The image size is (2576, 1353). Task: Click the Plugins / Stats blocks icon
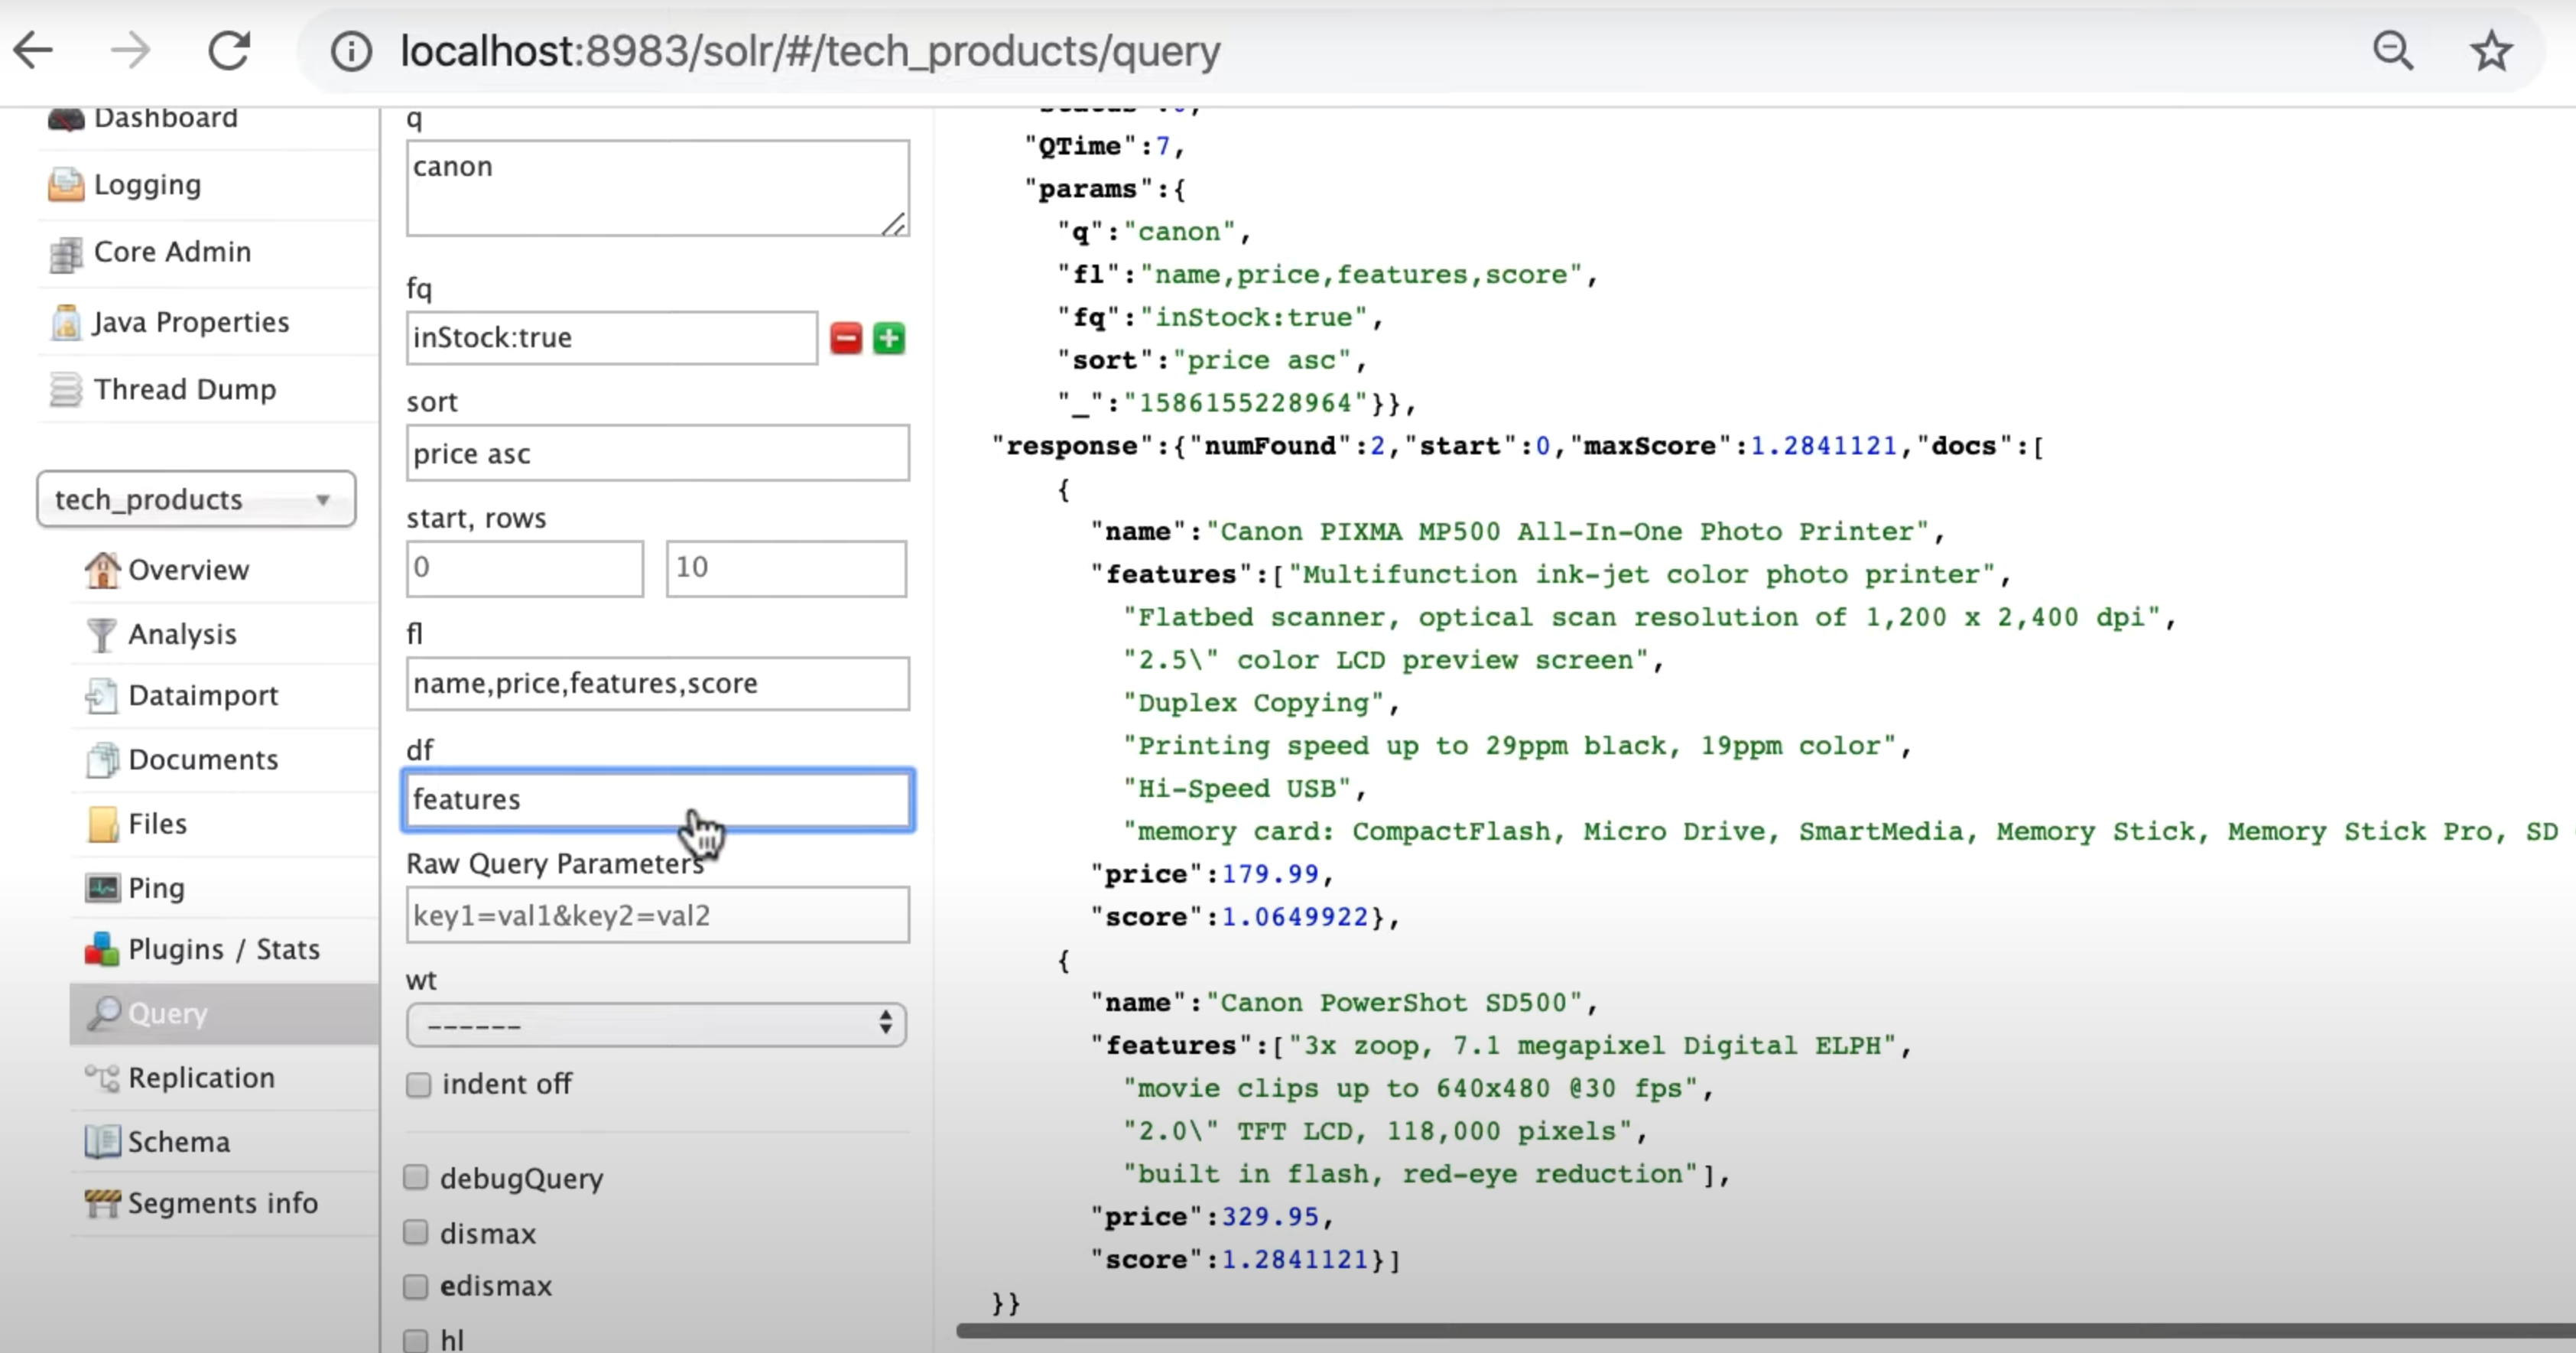(101, 949)
